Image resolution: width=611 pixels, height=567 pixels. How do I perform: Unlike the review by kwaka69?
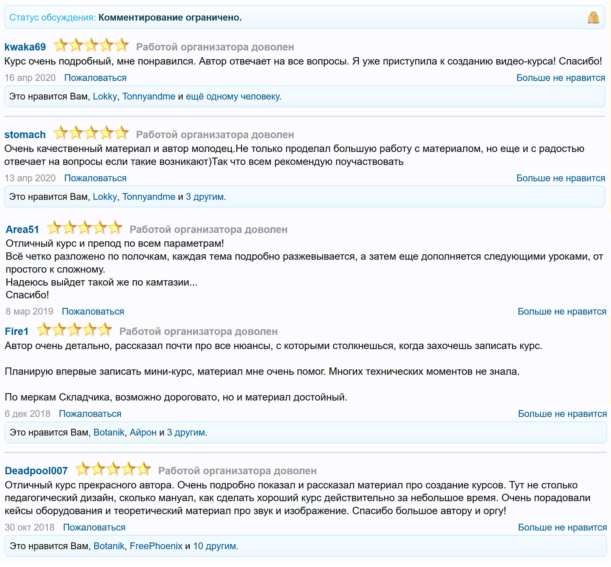coord(560,78)
